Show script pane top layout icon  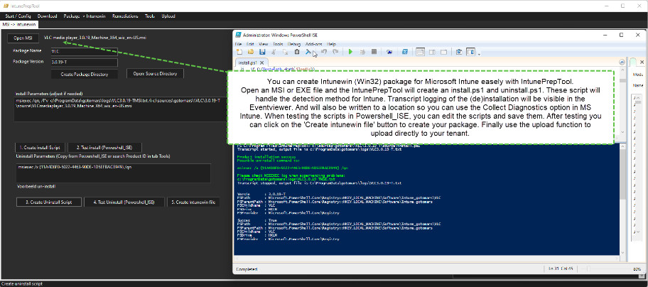click(421, 52)
